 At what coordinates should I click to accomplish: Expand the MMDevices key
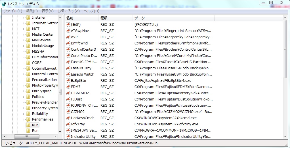pos(23,40)
